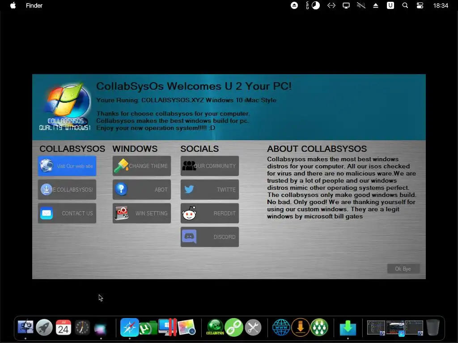Open the green people community dock icon
Screen dimensions: 458x343
tap(319, 327)
